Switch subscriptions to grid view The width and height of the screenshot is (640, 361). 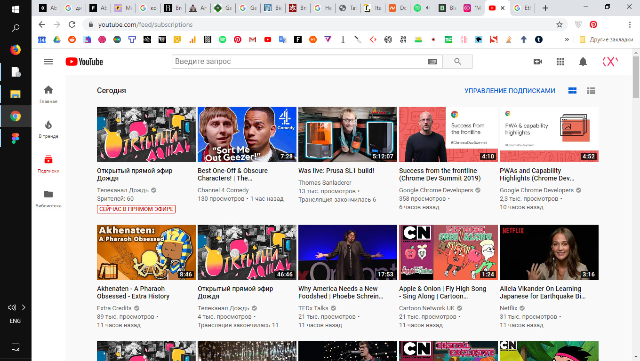pos(572,91)
